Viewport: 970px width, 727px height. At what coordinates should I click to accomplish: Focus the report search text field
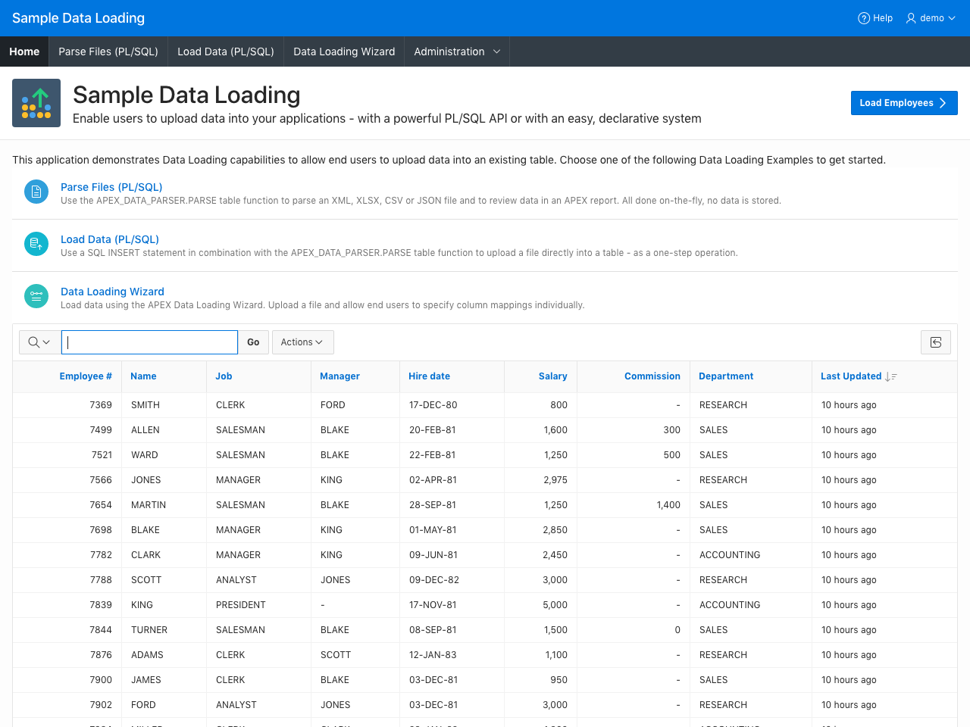click(149, 342)
